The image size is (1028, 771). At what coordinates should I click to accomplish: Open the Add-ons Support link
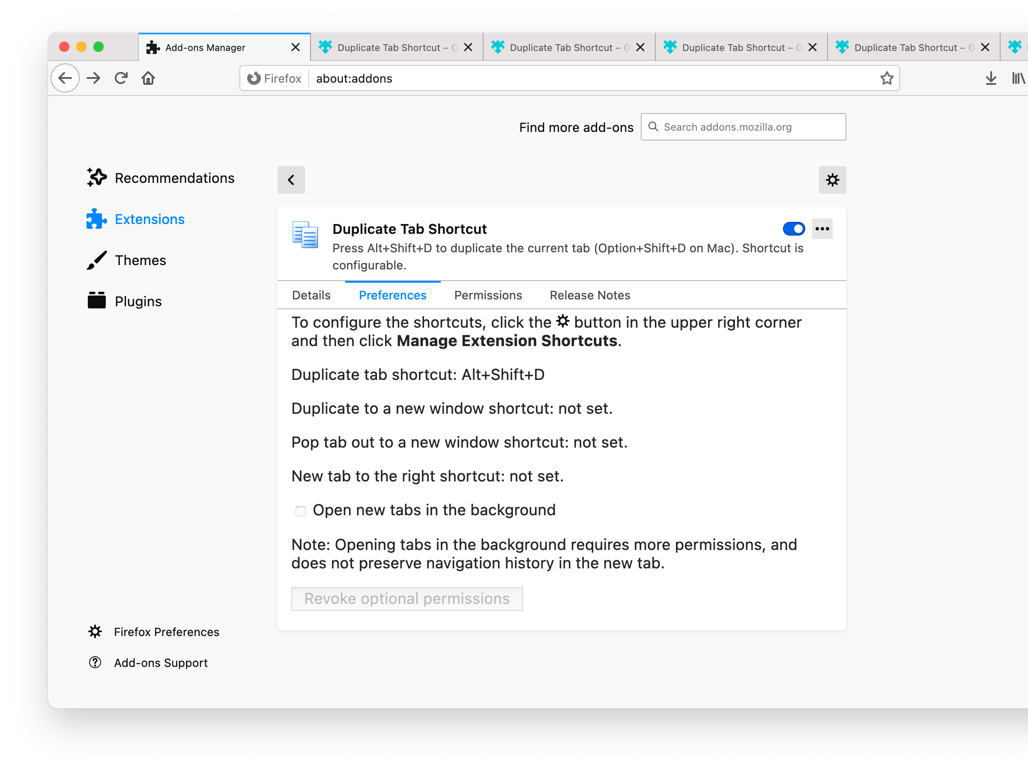(160, 663)
